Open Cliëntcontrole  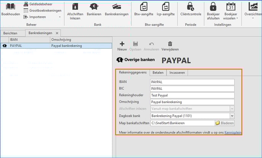[191, 10]
